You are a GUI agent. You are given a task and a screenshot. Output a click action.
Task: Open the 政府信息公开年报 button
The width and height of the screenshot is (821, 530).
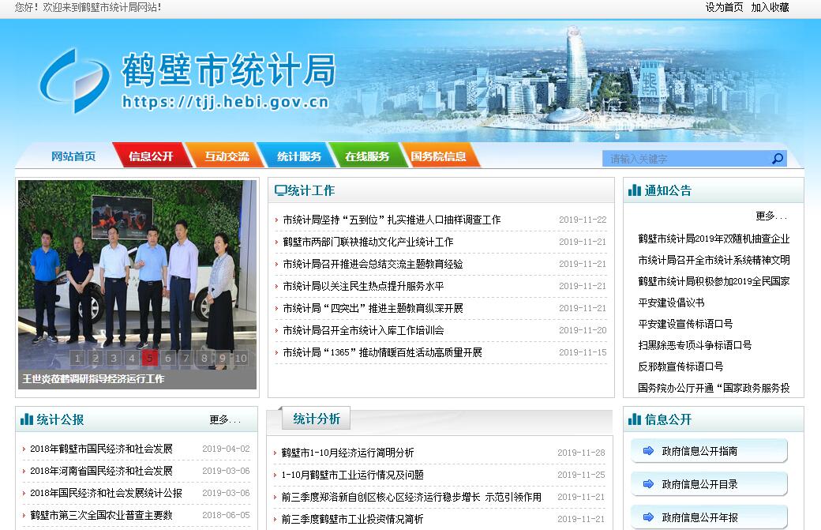(x=708, y=517)
